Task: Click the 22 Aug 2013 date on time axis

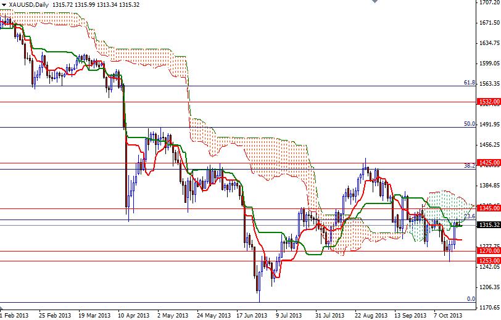Action: tap(371, 315)
